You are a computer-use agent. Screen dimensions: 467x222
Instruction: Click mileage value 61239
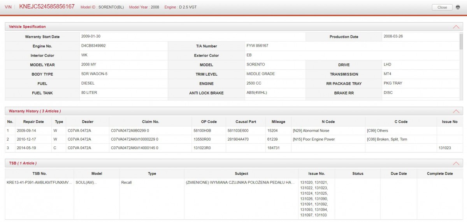tap(272, 139)
